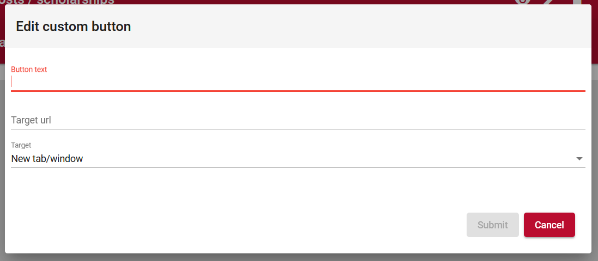Click the grey dialog header bar
The image size is (598, 261).
click(x=298, y=26)
